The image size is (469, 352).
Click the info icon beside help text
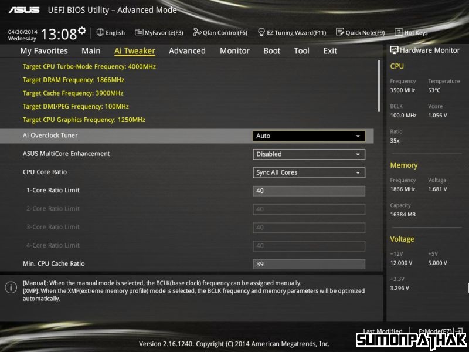[11, 287]
